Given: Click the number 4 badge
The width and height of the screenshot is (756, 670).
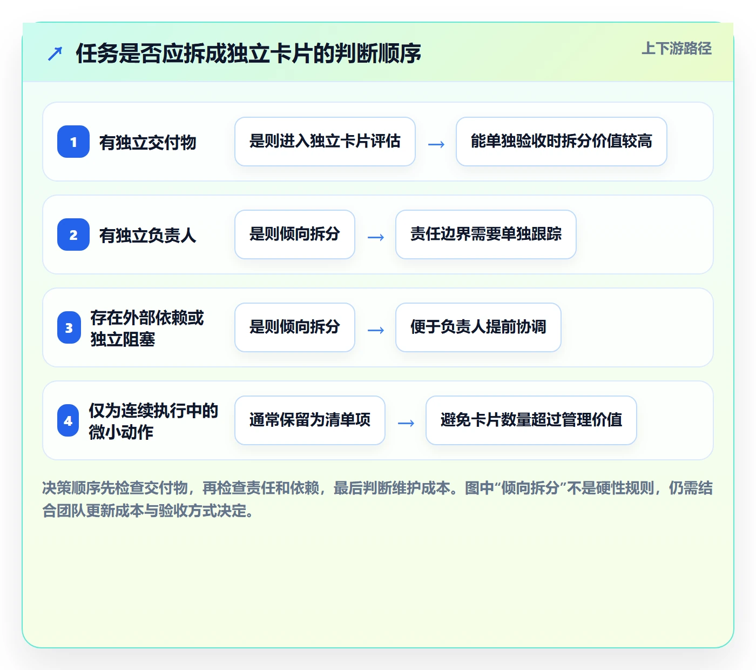Looking at the screenshot, I should pos(68,420).
